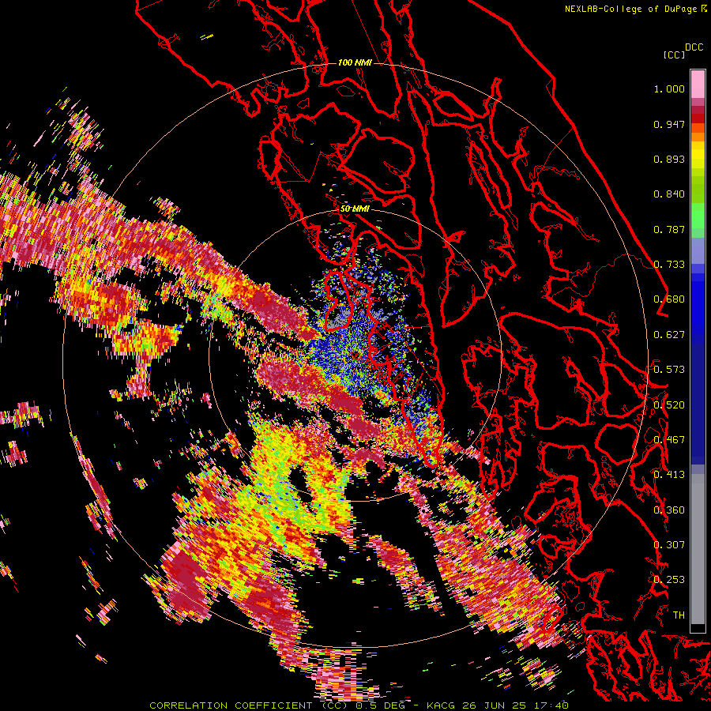The image size is (711, 711).
Task: Click the CORRELATION COEFFICIENT (CC) product title
Action: coord(249,705)
